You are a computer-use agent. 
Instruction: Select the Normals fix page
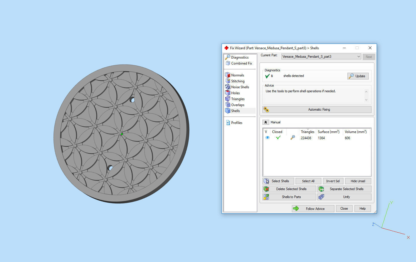click(237, 75)
